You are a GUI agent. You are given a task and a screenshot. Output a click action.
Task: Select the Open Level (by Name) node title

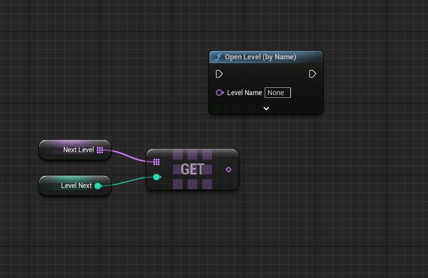tap(260, 56)
